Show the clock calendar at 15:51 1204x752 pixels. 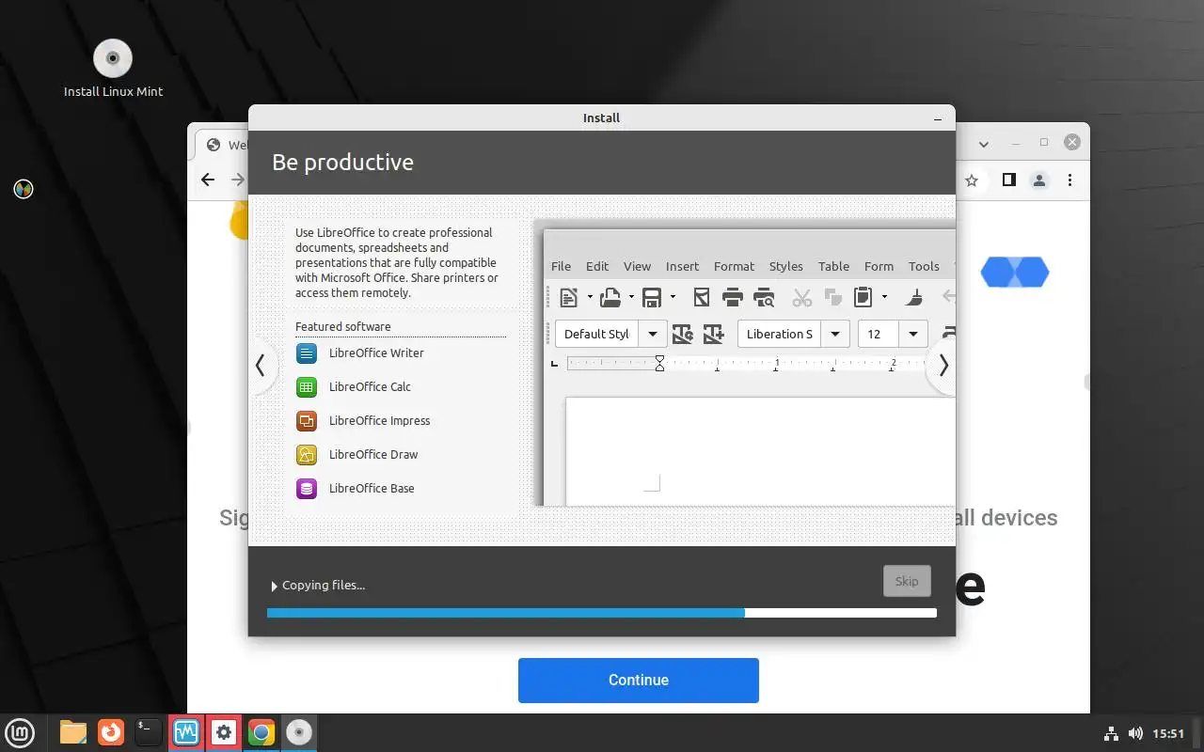(1168, 733)
